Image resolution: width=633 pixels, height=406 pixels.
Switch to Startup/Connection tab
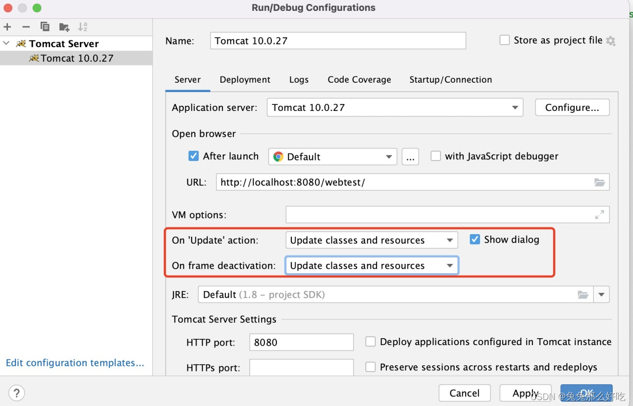450,80
